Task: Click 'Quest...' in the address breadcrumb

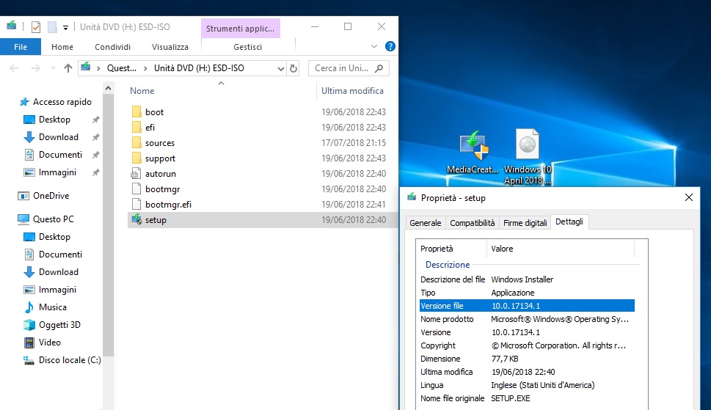Action: (x=122, y=68)
